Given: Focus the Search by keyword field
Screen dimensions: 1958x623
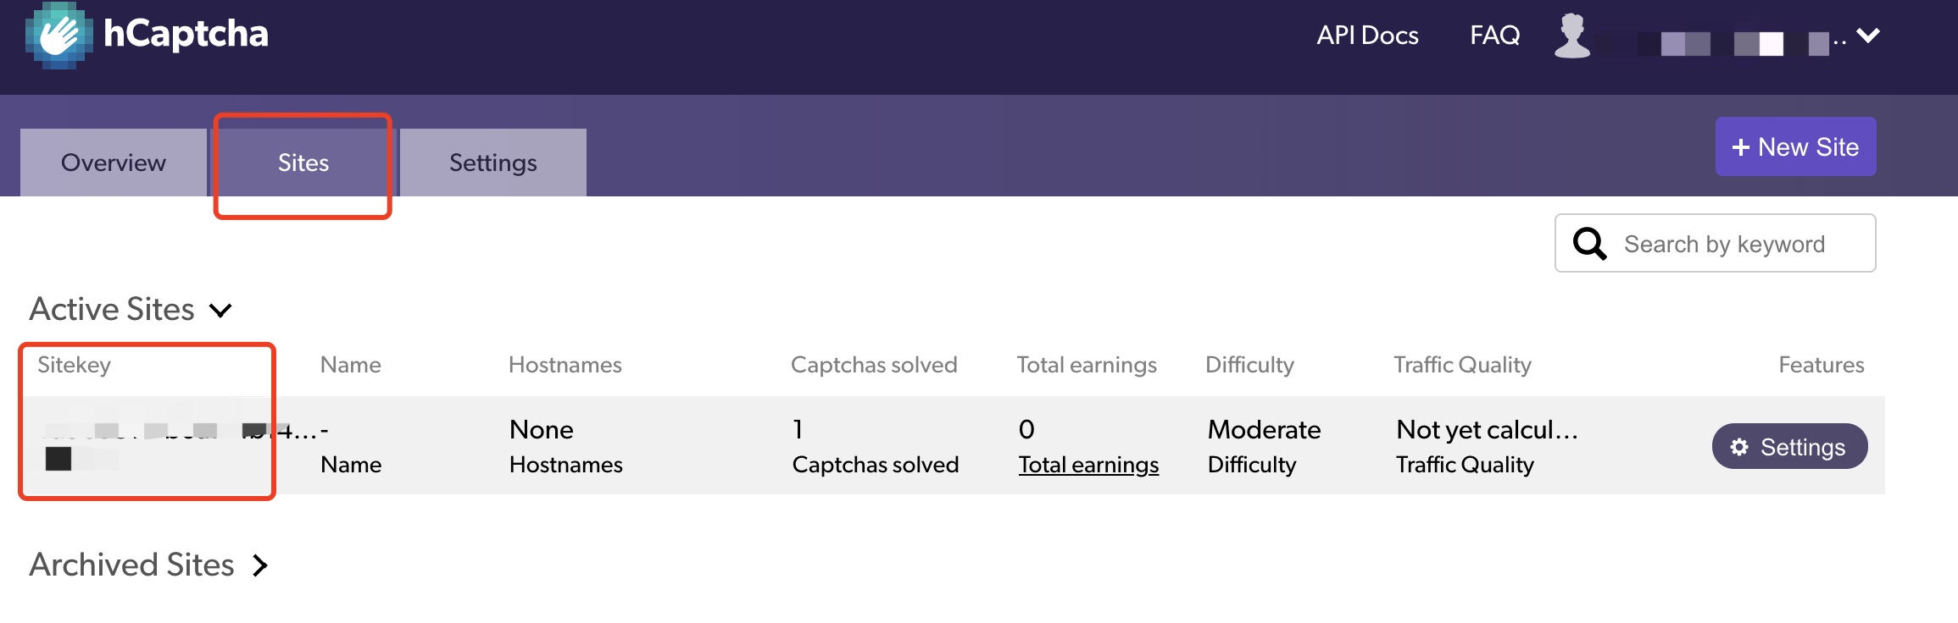Looking at the screenshot, I should [x=1716, y=243].
